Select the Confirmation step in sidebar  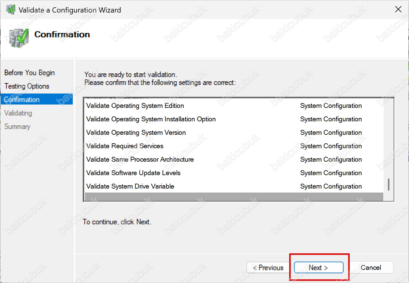[x=22, y=100]
